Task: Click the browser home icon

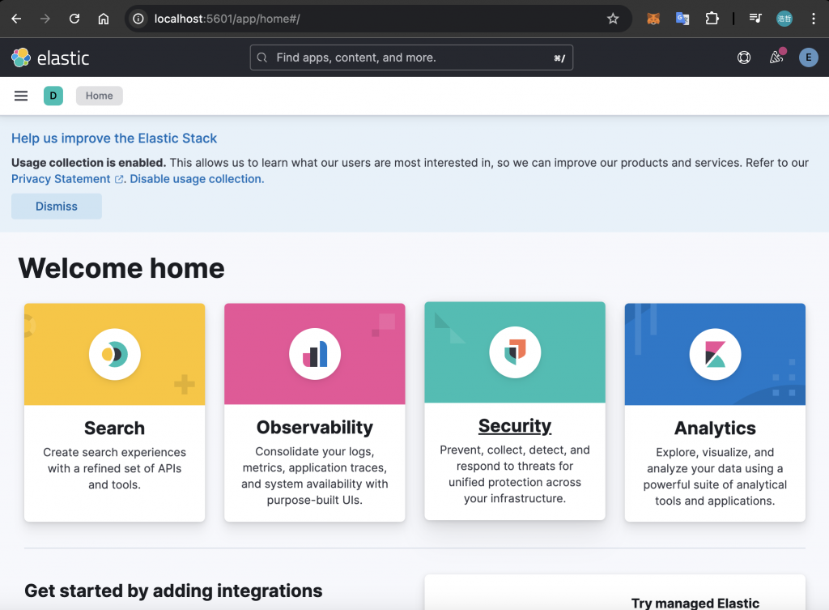Action: (104, 19)
